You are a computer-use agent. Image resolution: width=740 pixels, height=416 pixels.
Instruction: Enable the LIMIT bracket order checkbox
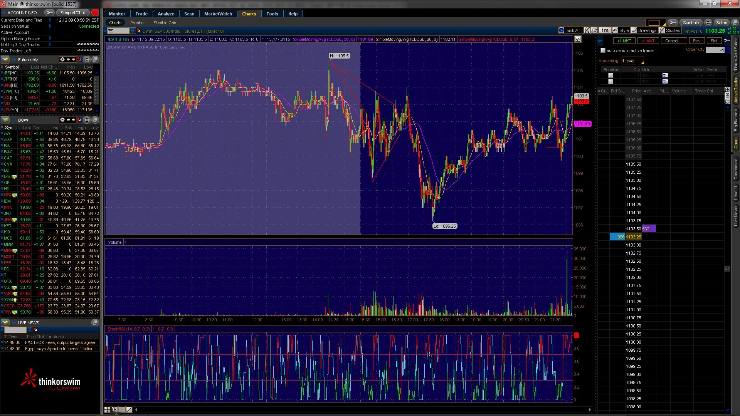pos(610,75)
